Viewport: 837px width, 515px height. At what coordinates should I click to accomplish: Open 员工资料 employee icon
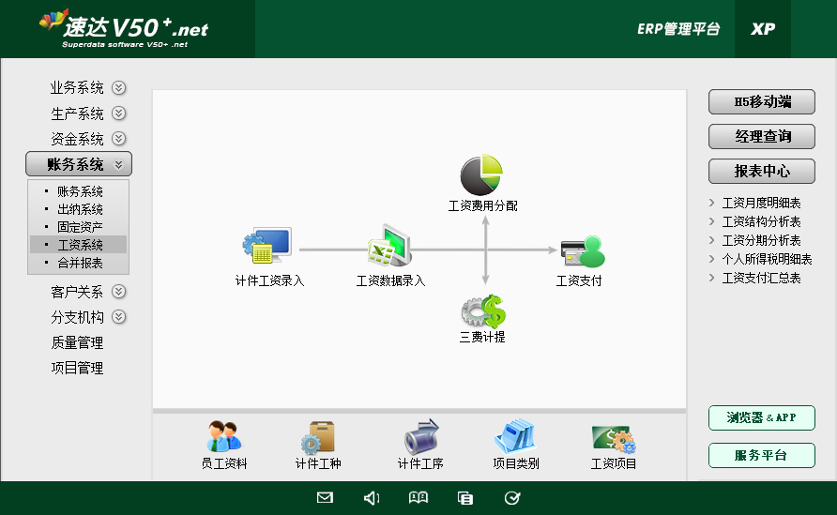click(224, 437)
